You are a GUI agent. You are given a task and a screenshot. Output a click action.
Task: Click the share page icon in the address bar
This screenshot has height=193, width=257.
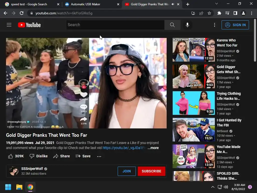point(201,13)
